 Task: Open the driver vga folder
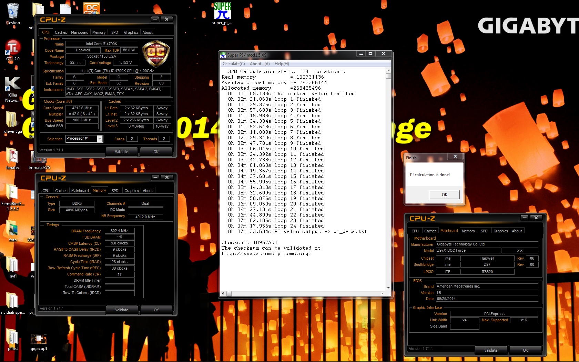[x=13, y=122]
